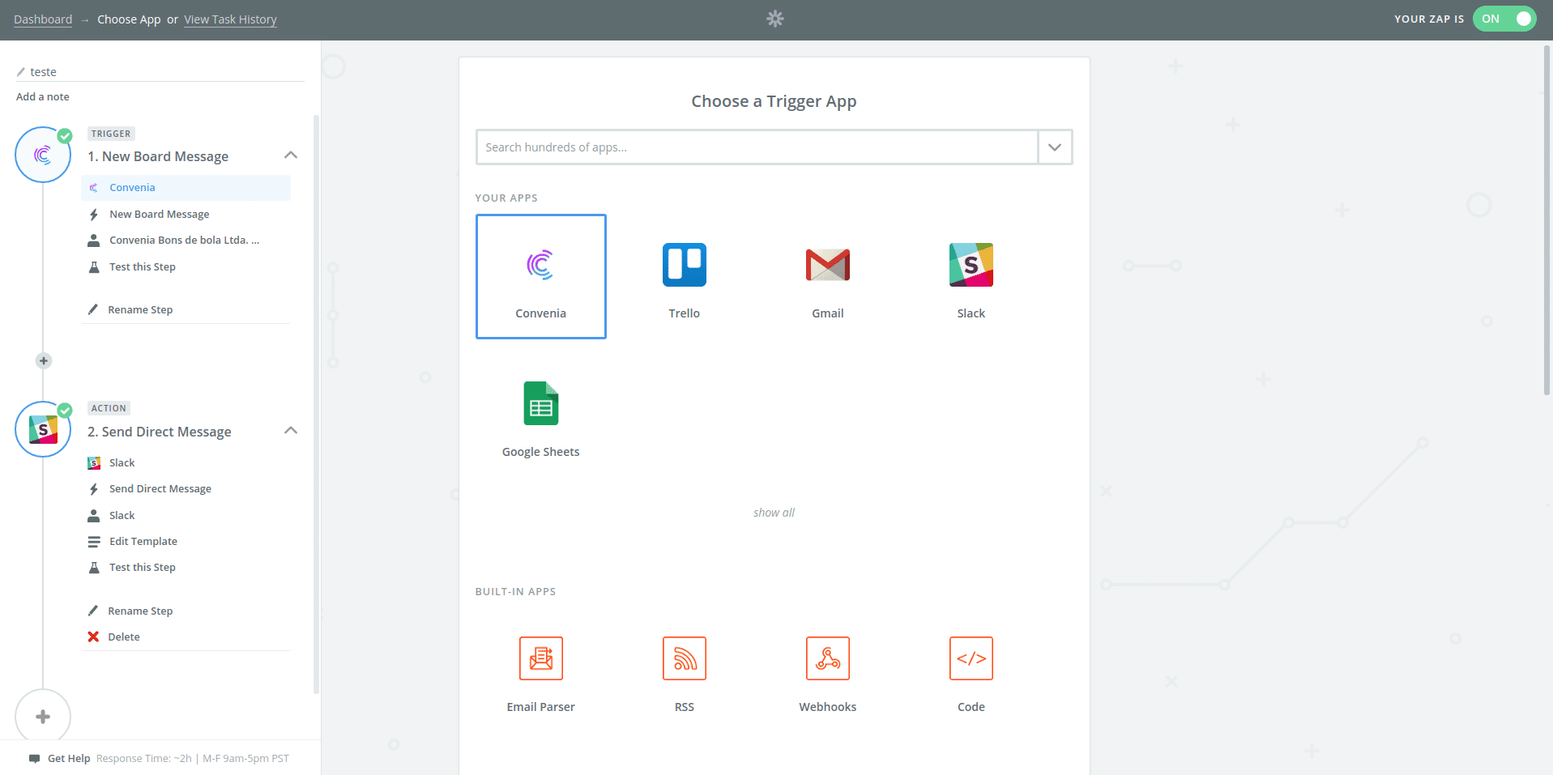Click the Slack action step circle icon
This screenshot has height=775, width=1553.
(x=43, y=429)
